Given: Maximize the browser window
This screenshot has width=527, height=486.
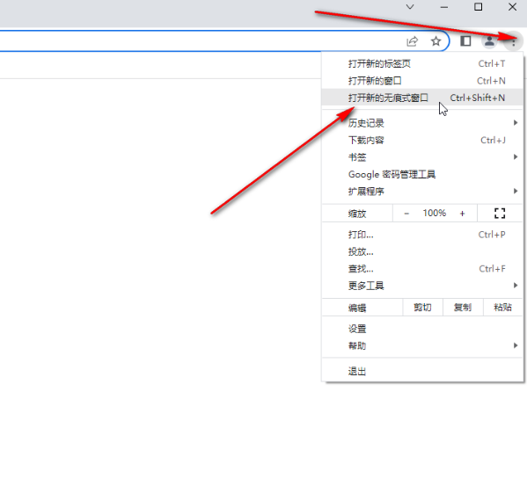Looking at the screenshot, I should click(x=478, y=7).
